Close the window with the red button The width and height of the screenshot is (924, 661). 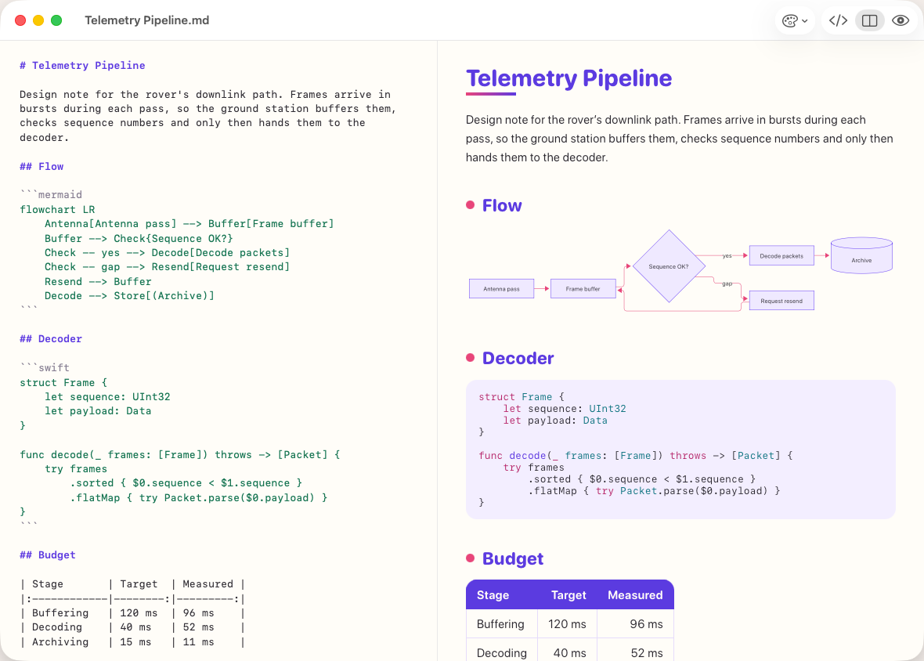(x=20, y=20)
